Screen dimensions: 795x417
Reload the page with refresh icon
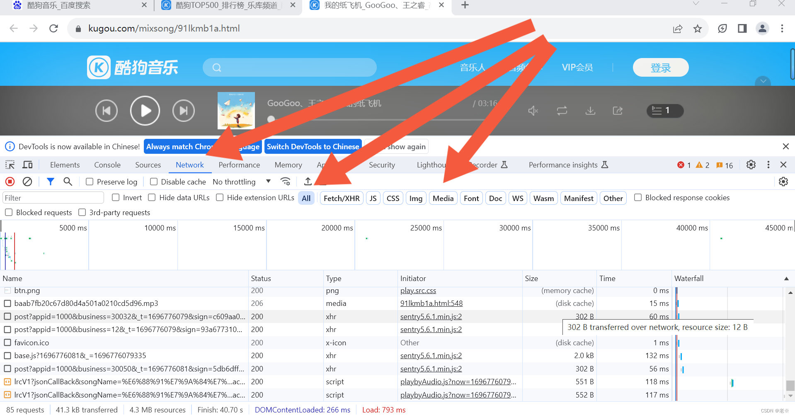[x=53, y=28]
